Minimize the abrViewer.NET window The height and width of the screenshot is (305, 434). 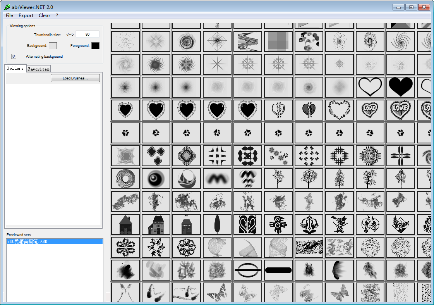tap(398, 7)
